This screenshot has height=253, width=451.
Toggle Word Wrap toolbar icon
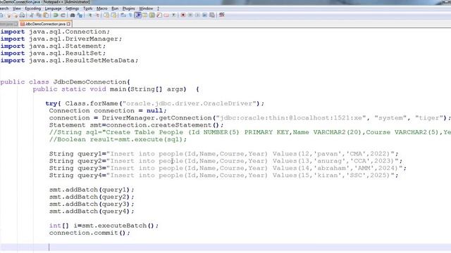pyautogui.click(x=123, y=15)
